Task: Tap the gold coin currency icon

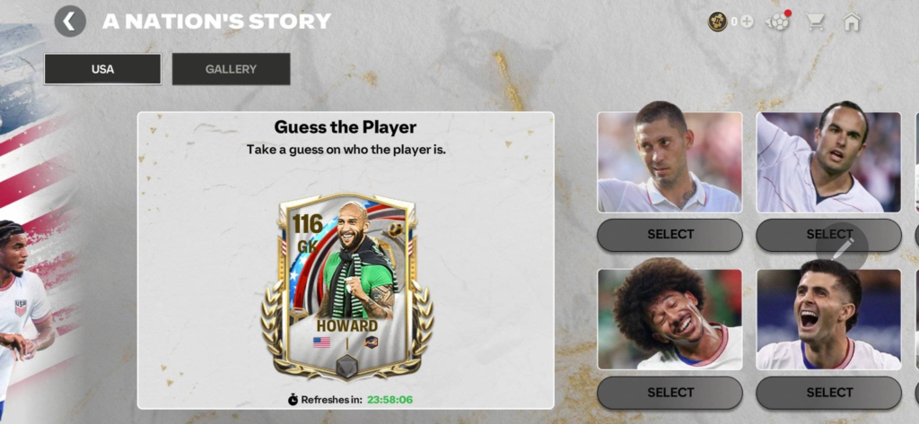Action: tap(717, 22)
